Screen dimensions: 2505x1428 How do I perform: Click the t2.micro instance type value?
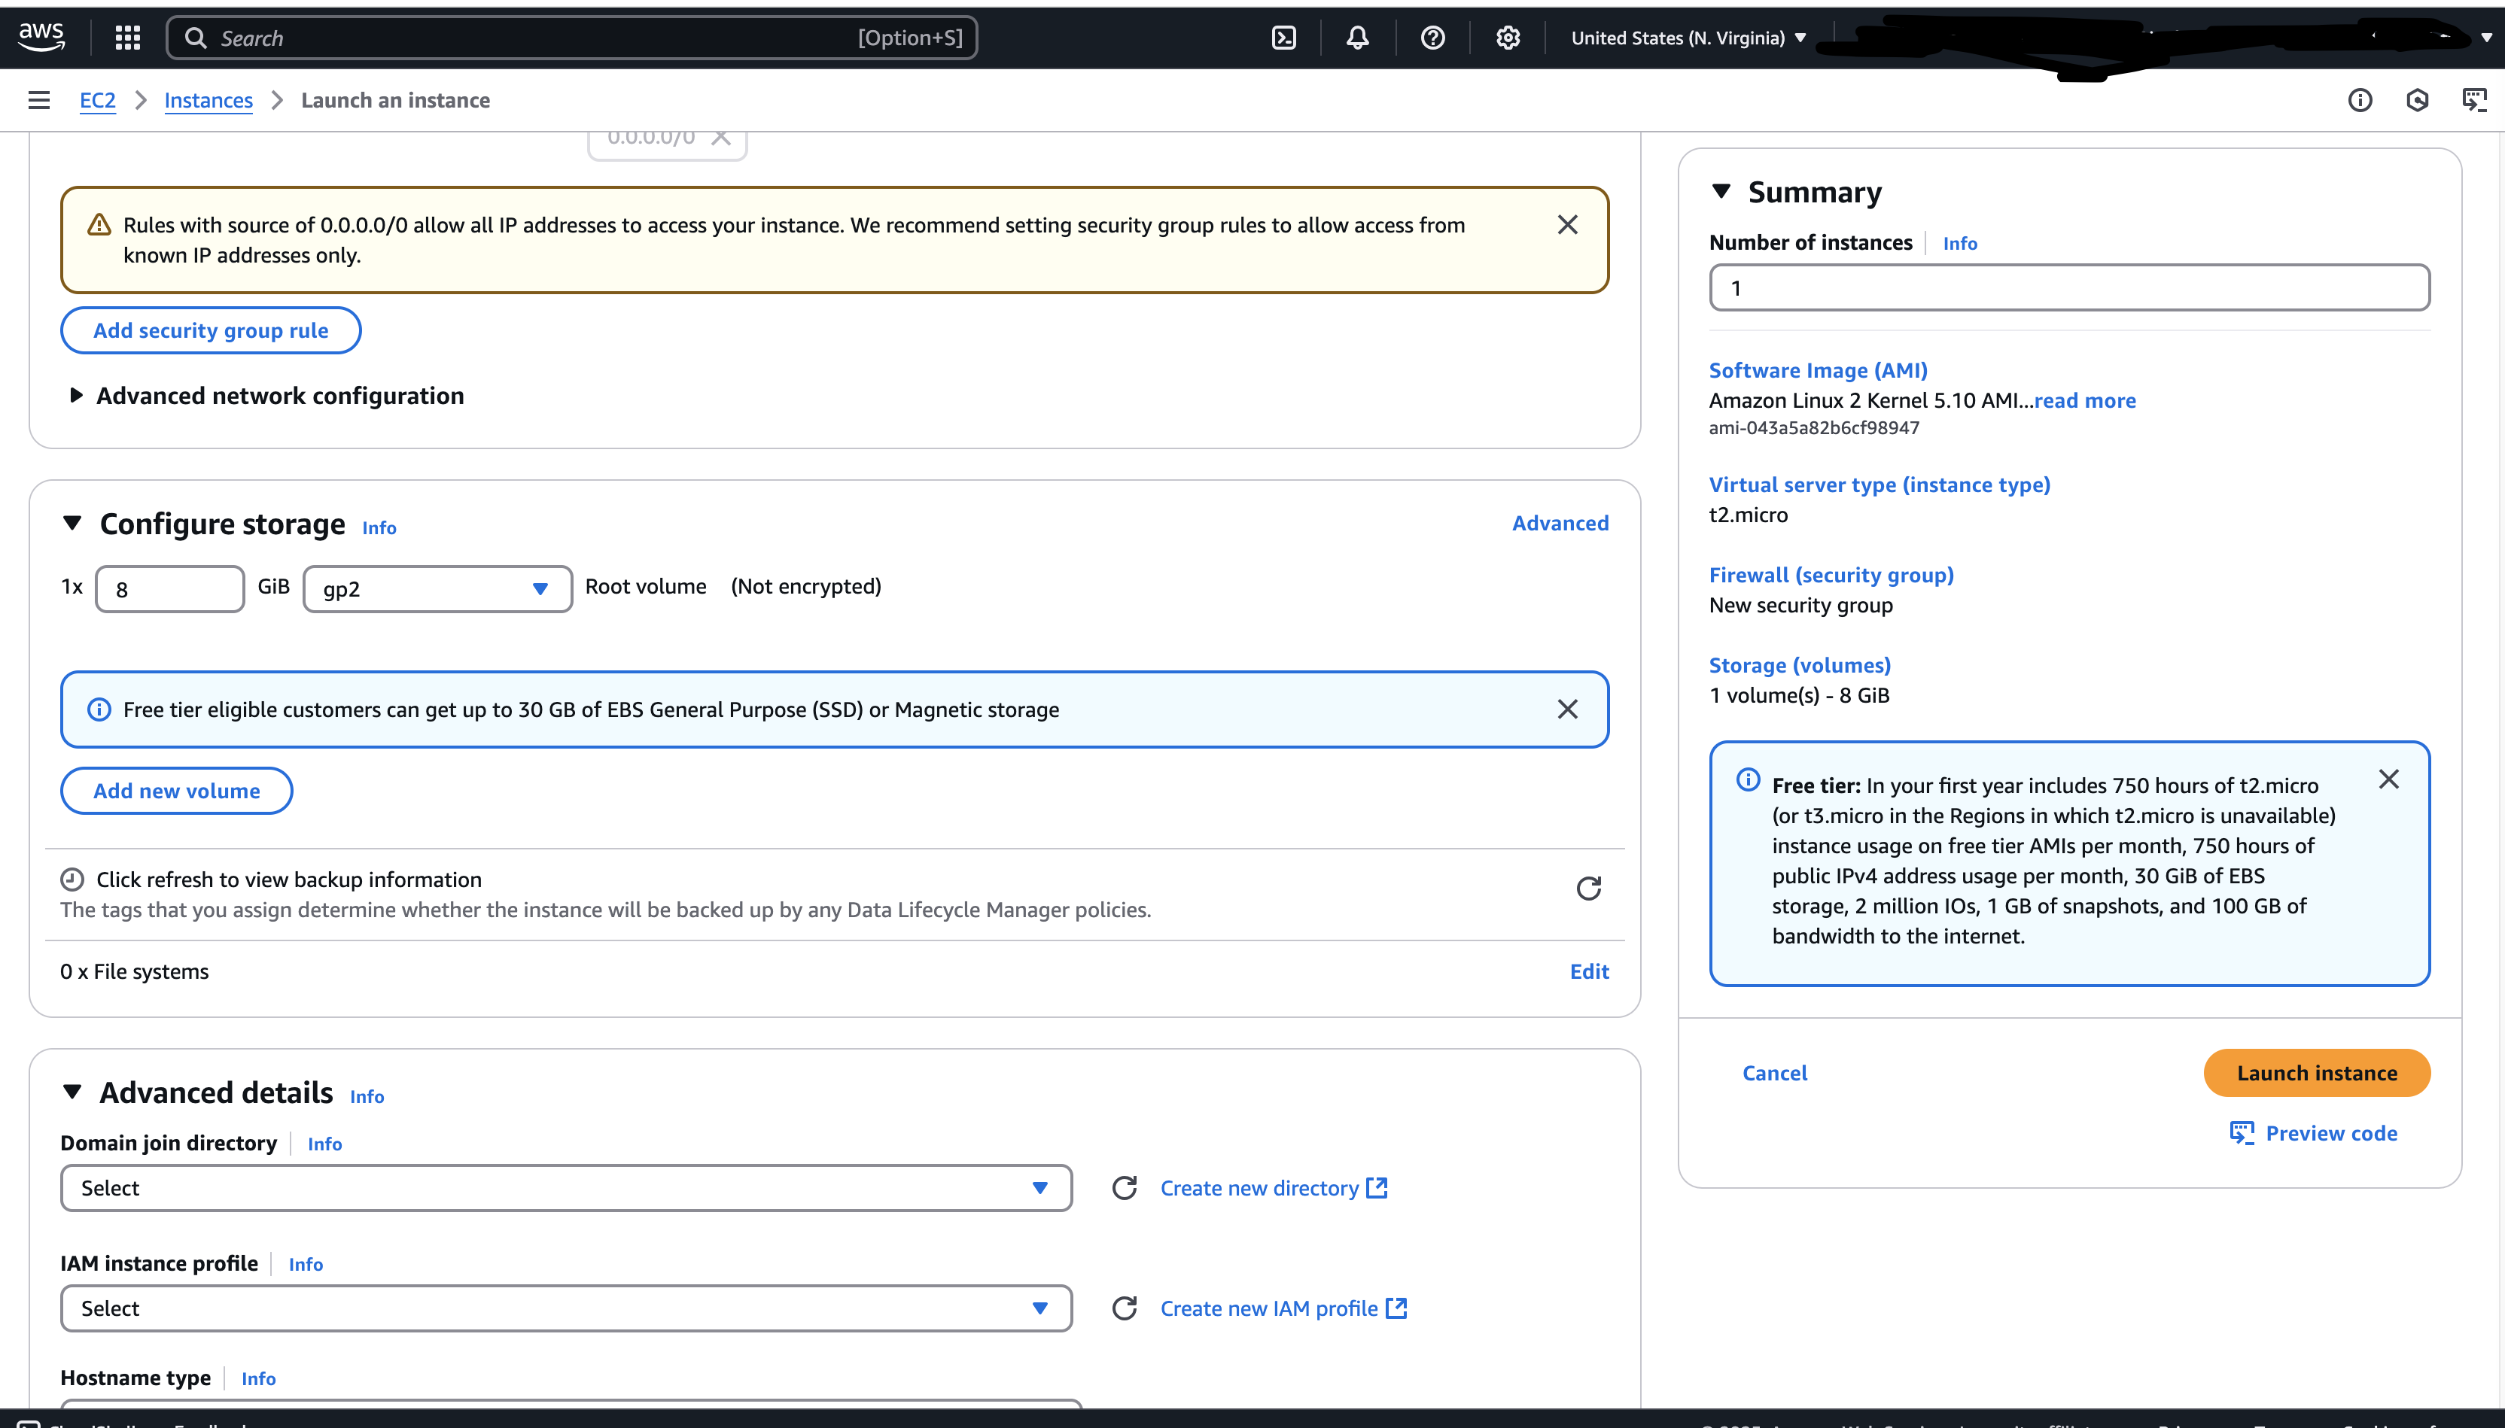pos(1748,515)
